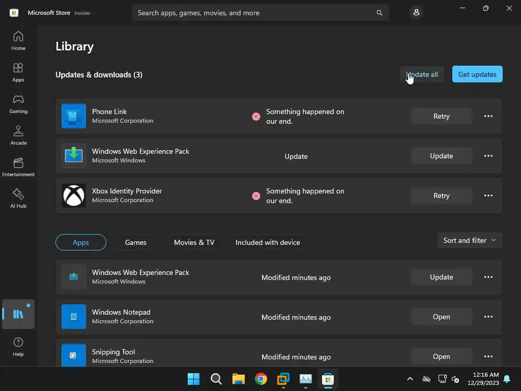Image resolution: width=521 pixels, height=391 pixels.
Task: Update Web Experience Pack in Apps list
Action: tap(441, 277)
